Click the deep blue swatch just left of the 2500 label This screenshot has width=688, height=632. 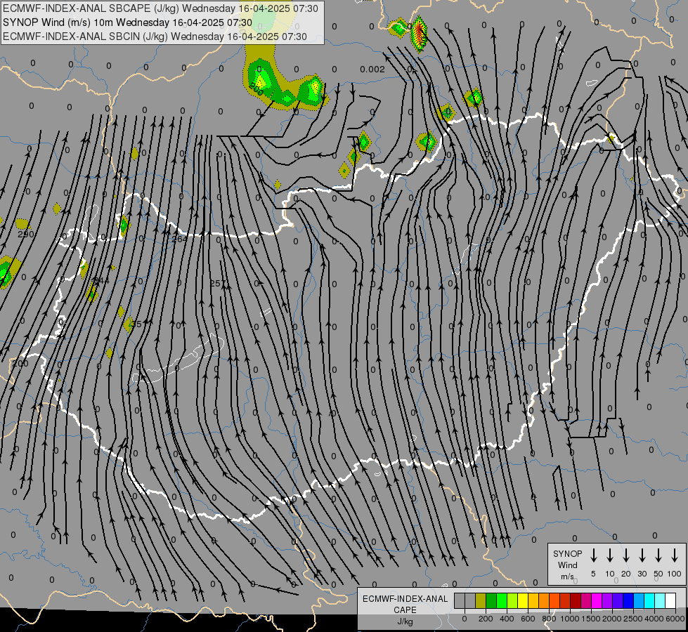[629, 601]
